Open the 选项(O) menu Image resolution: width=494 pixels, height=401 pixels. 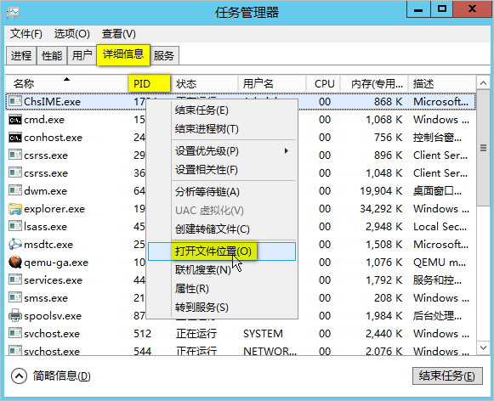click(71, 34)
